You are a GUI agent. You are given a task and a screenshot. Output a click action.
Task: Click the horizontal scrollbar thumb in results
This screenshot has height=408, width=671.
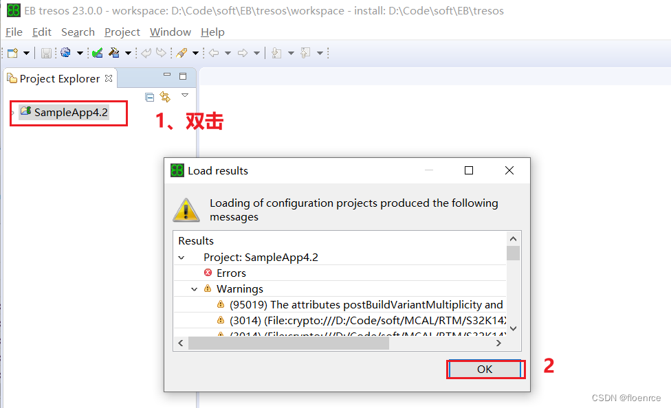pyautogui.click(x=289, y=343)
